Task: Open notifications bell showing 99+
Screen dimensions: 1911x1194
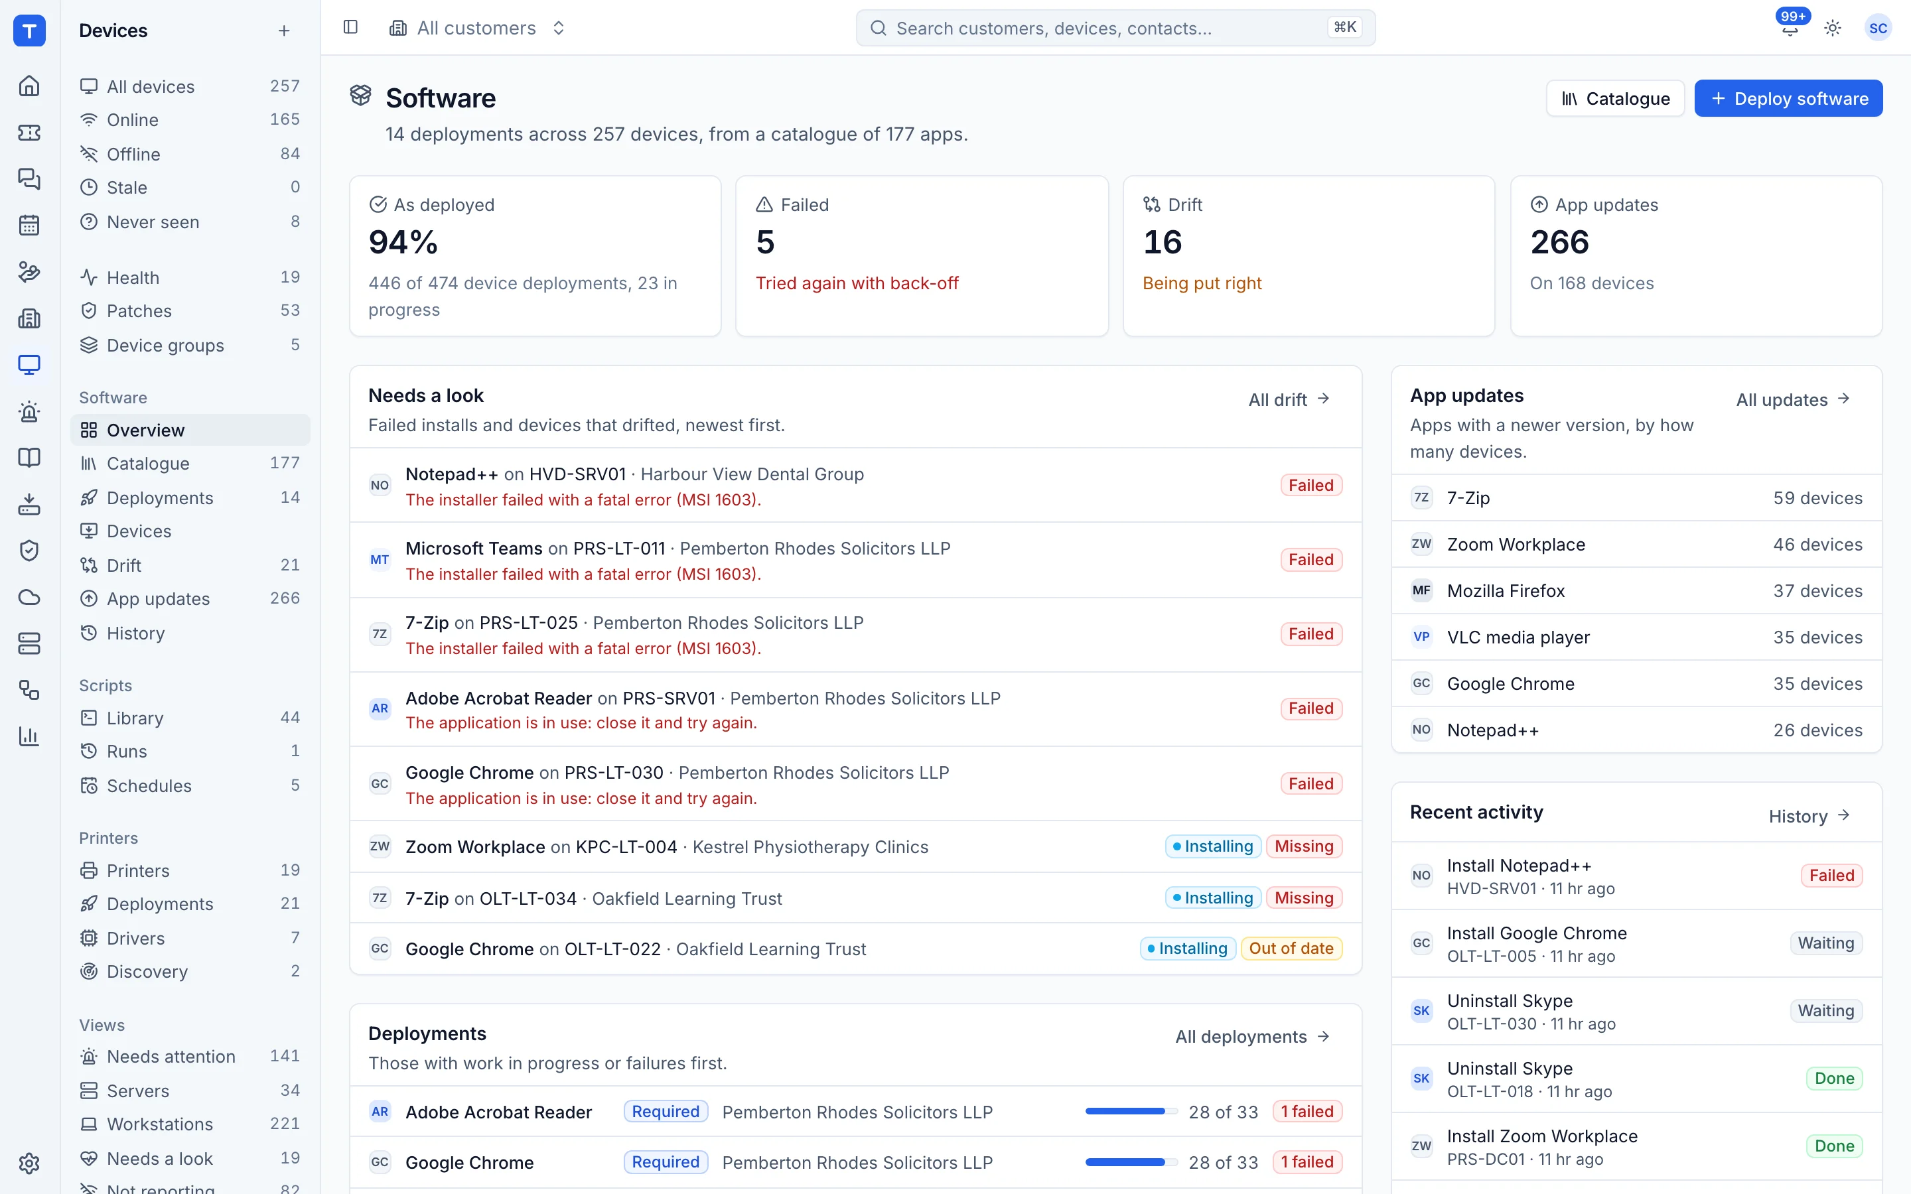Action: tap(1790, 28)
